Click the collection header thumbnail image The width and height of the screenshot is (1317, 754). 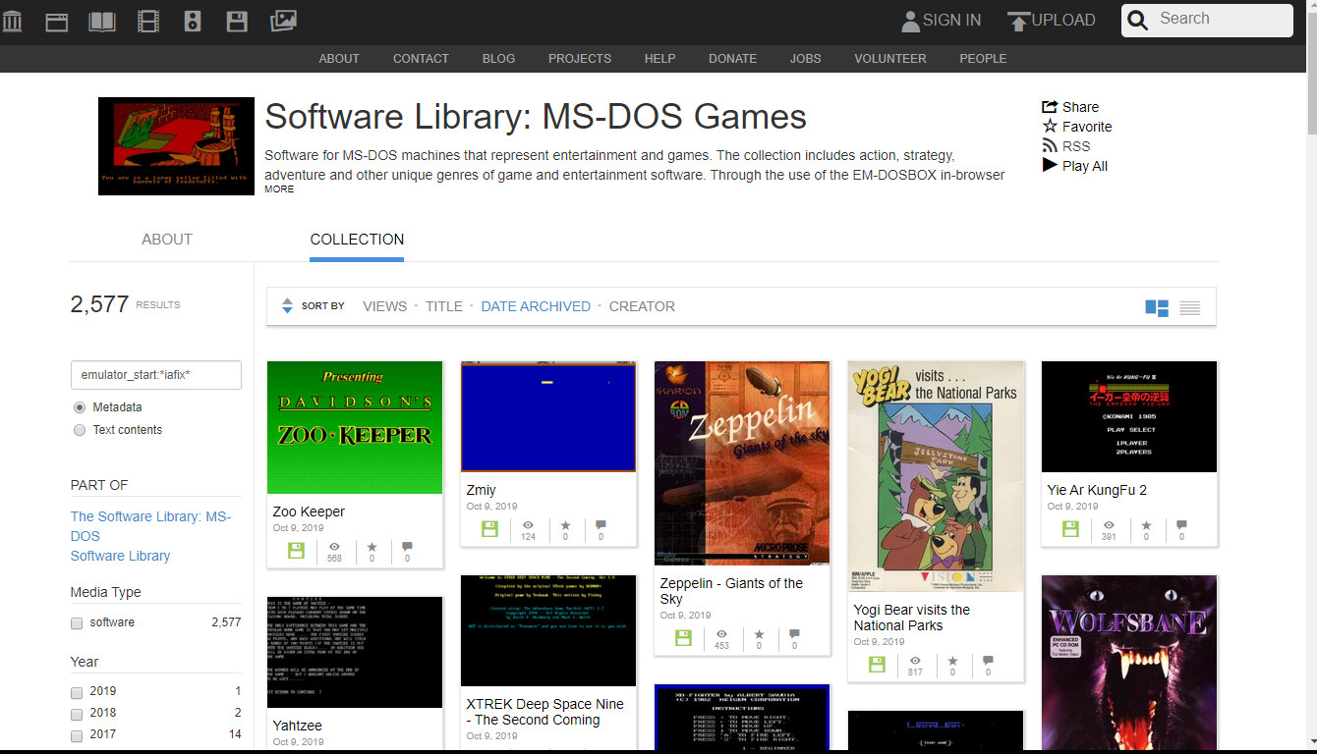(x=176, y=146)
